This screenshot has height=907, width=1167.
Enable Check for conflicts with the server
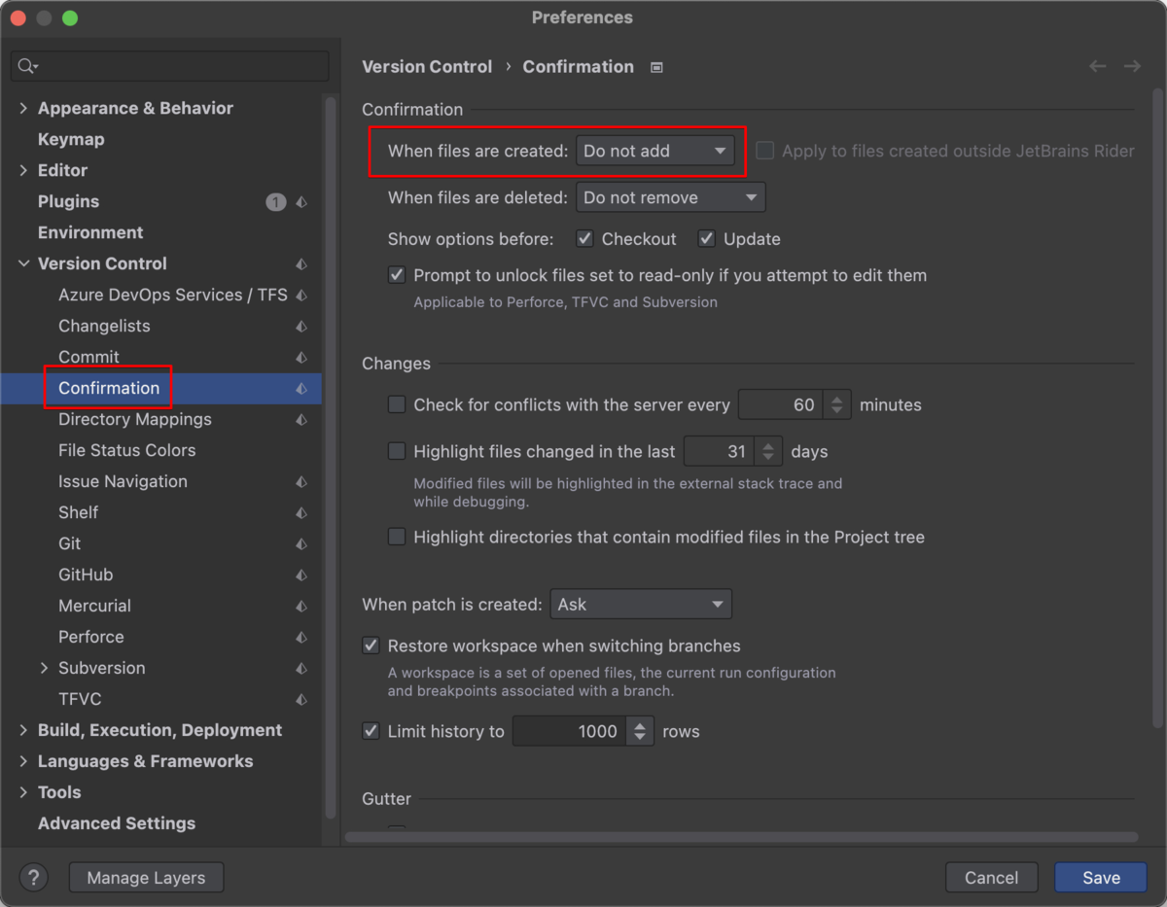tap(397, 405)
